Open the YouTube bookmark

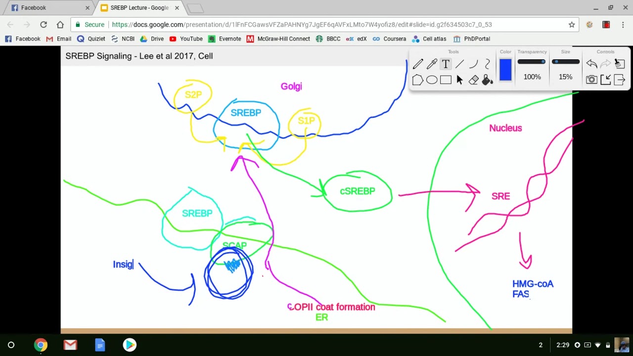pos(186,39)
